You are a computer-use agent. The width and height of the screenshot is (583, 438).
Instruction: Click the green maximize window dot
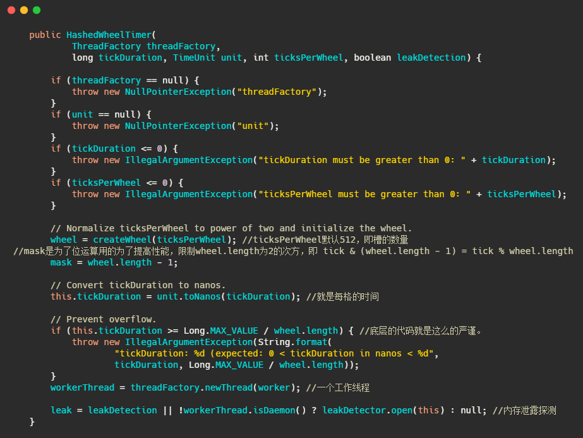click(x=37, y=10)
